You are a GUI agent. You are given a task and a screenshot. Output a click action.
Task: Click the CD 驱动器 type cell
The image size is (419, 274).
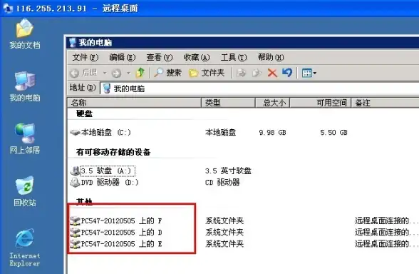coord(222,183)
